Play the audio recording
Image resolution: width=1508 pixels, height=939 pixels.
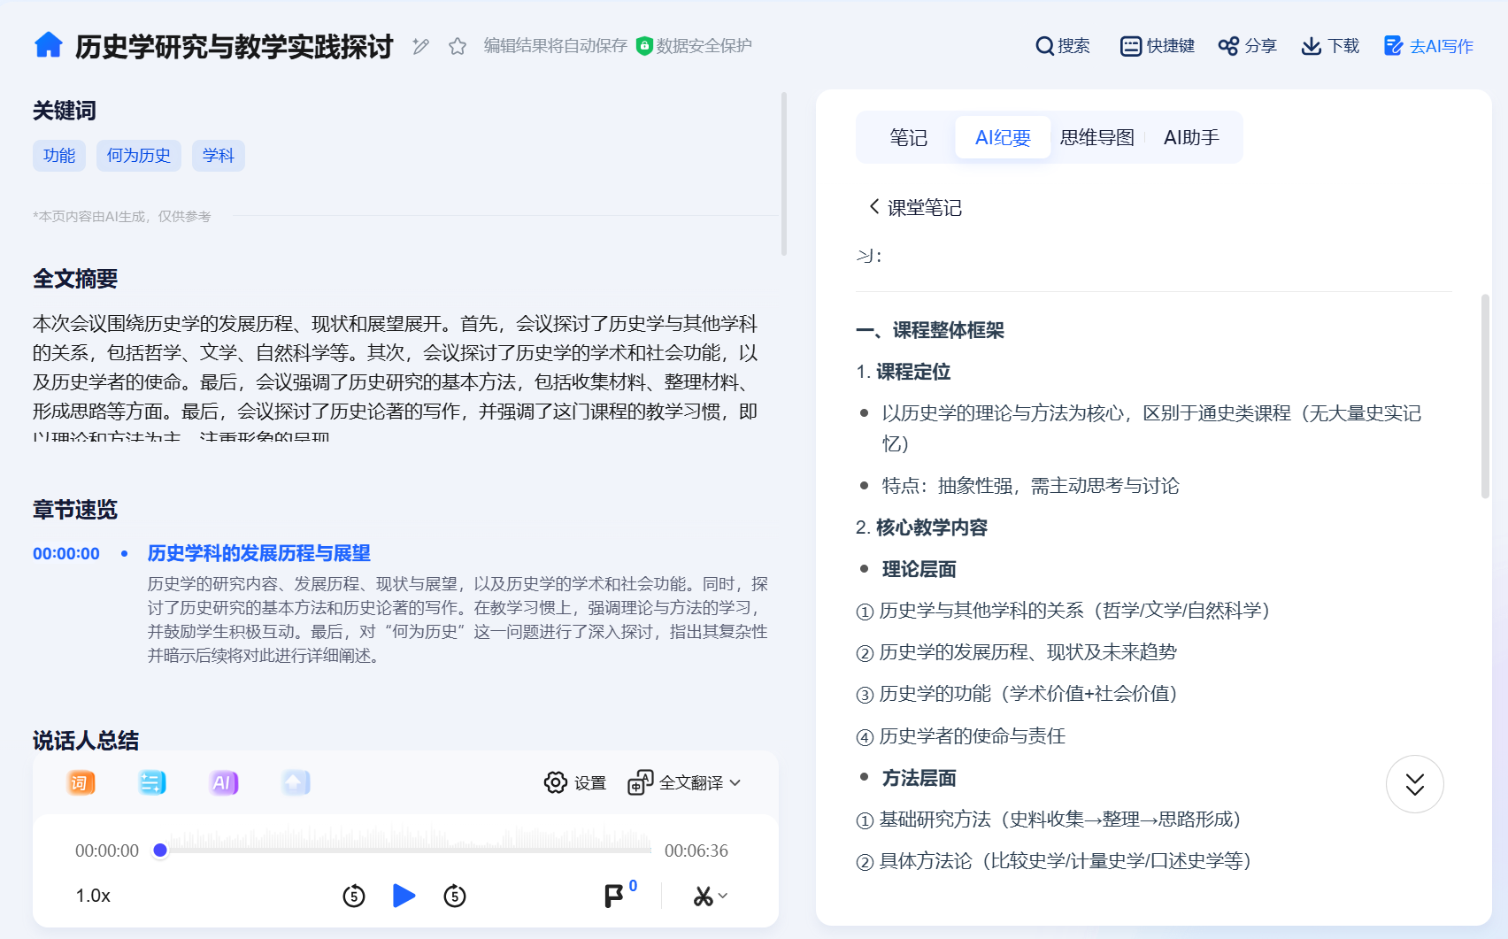pyautogui.click(x=404, y=896)
